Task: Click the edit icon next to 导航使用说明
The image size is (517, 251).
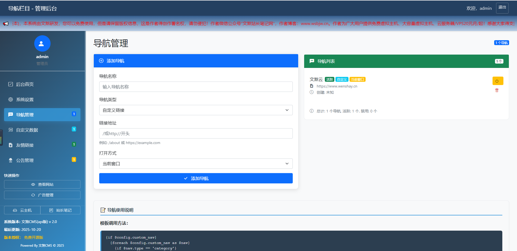Action: (x=103, y=210)
